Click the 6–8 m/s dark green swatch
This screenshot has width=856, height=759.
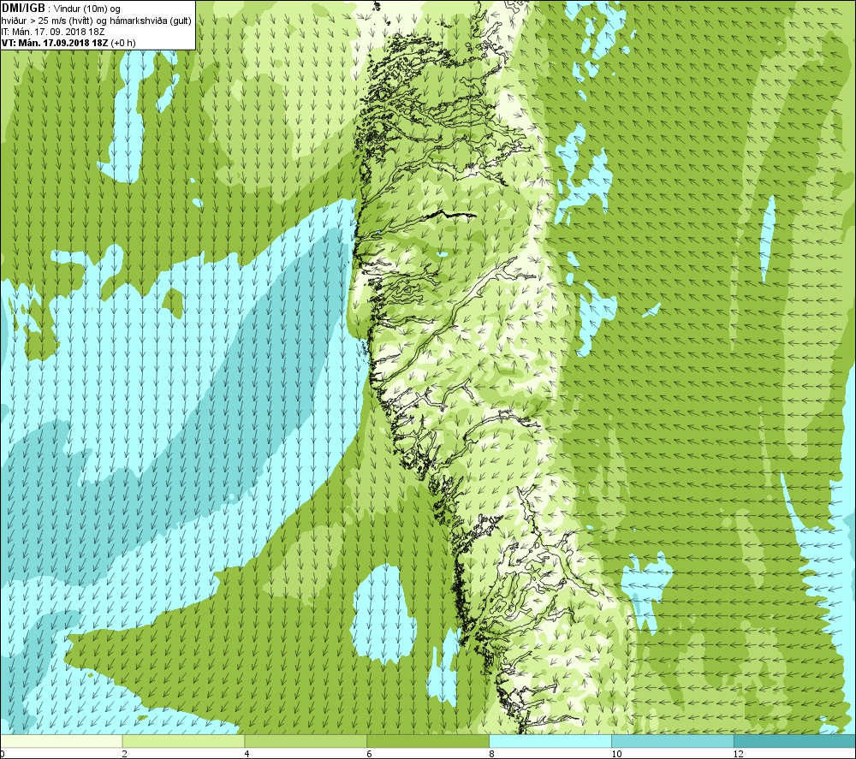[428, 741]
